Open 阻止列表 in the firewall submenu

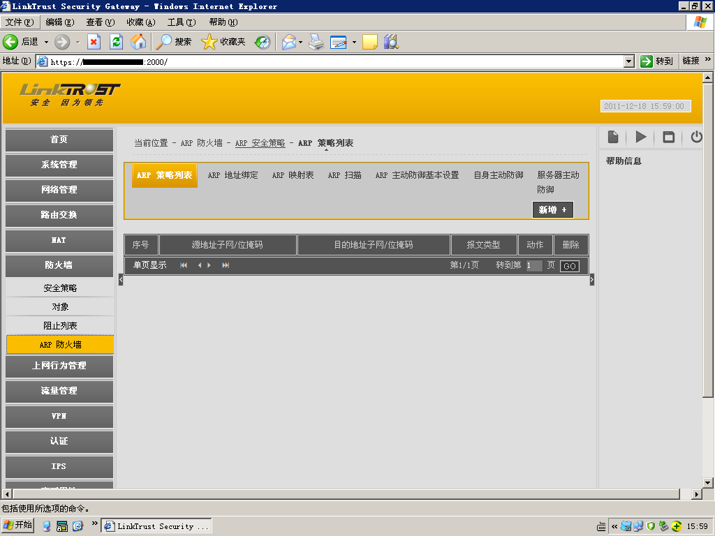point(60,325)
